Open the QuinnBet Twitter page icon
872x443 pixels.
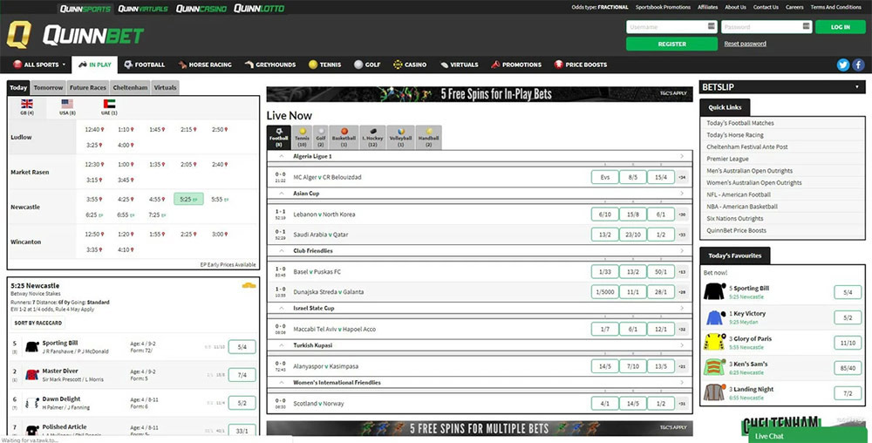pyautogui.click(x=843, y=65)
